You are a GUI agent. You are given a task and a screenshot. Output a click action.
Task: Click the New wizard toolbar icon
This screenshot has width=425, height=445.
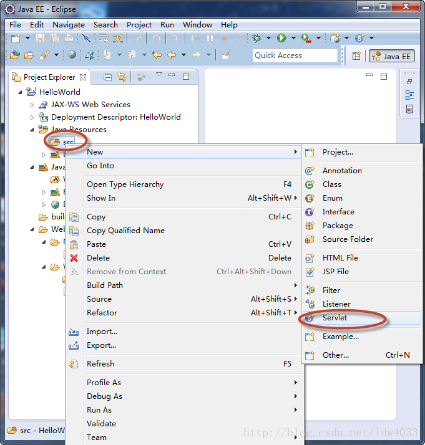16,38
